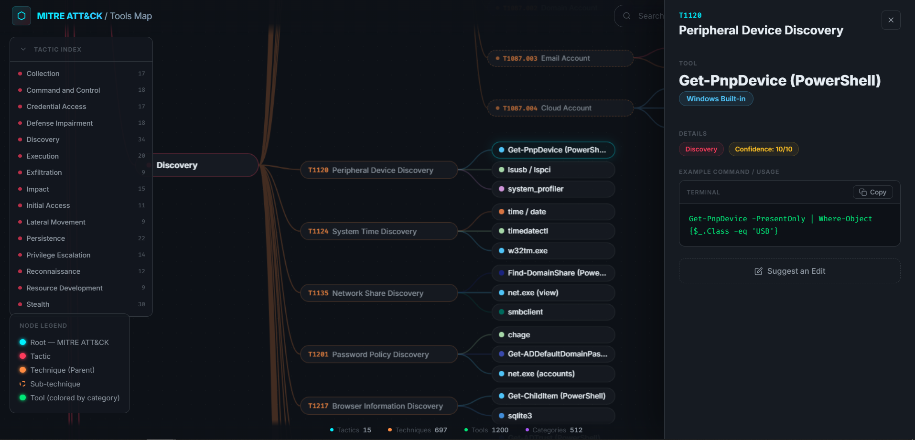Select the smbclient tool node
The image size is (915, 440).
(x=553, y=312)
